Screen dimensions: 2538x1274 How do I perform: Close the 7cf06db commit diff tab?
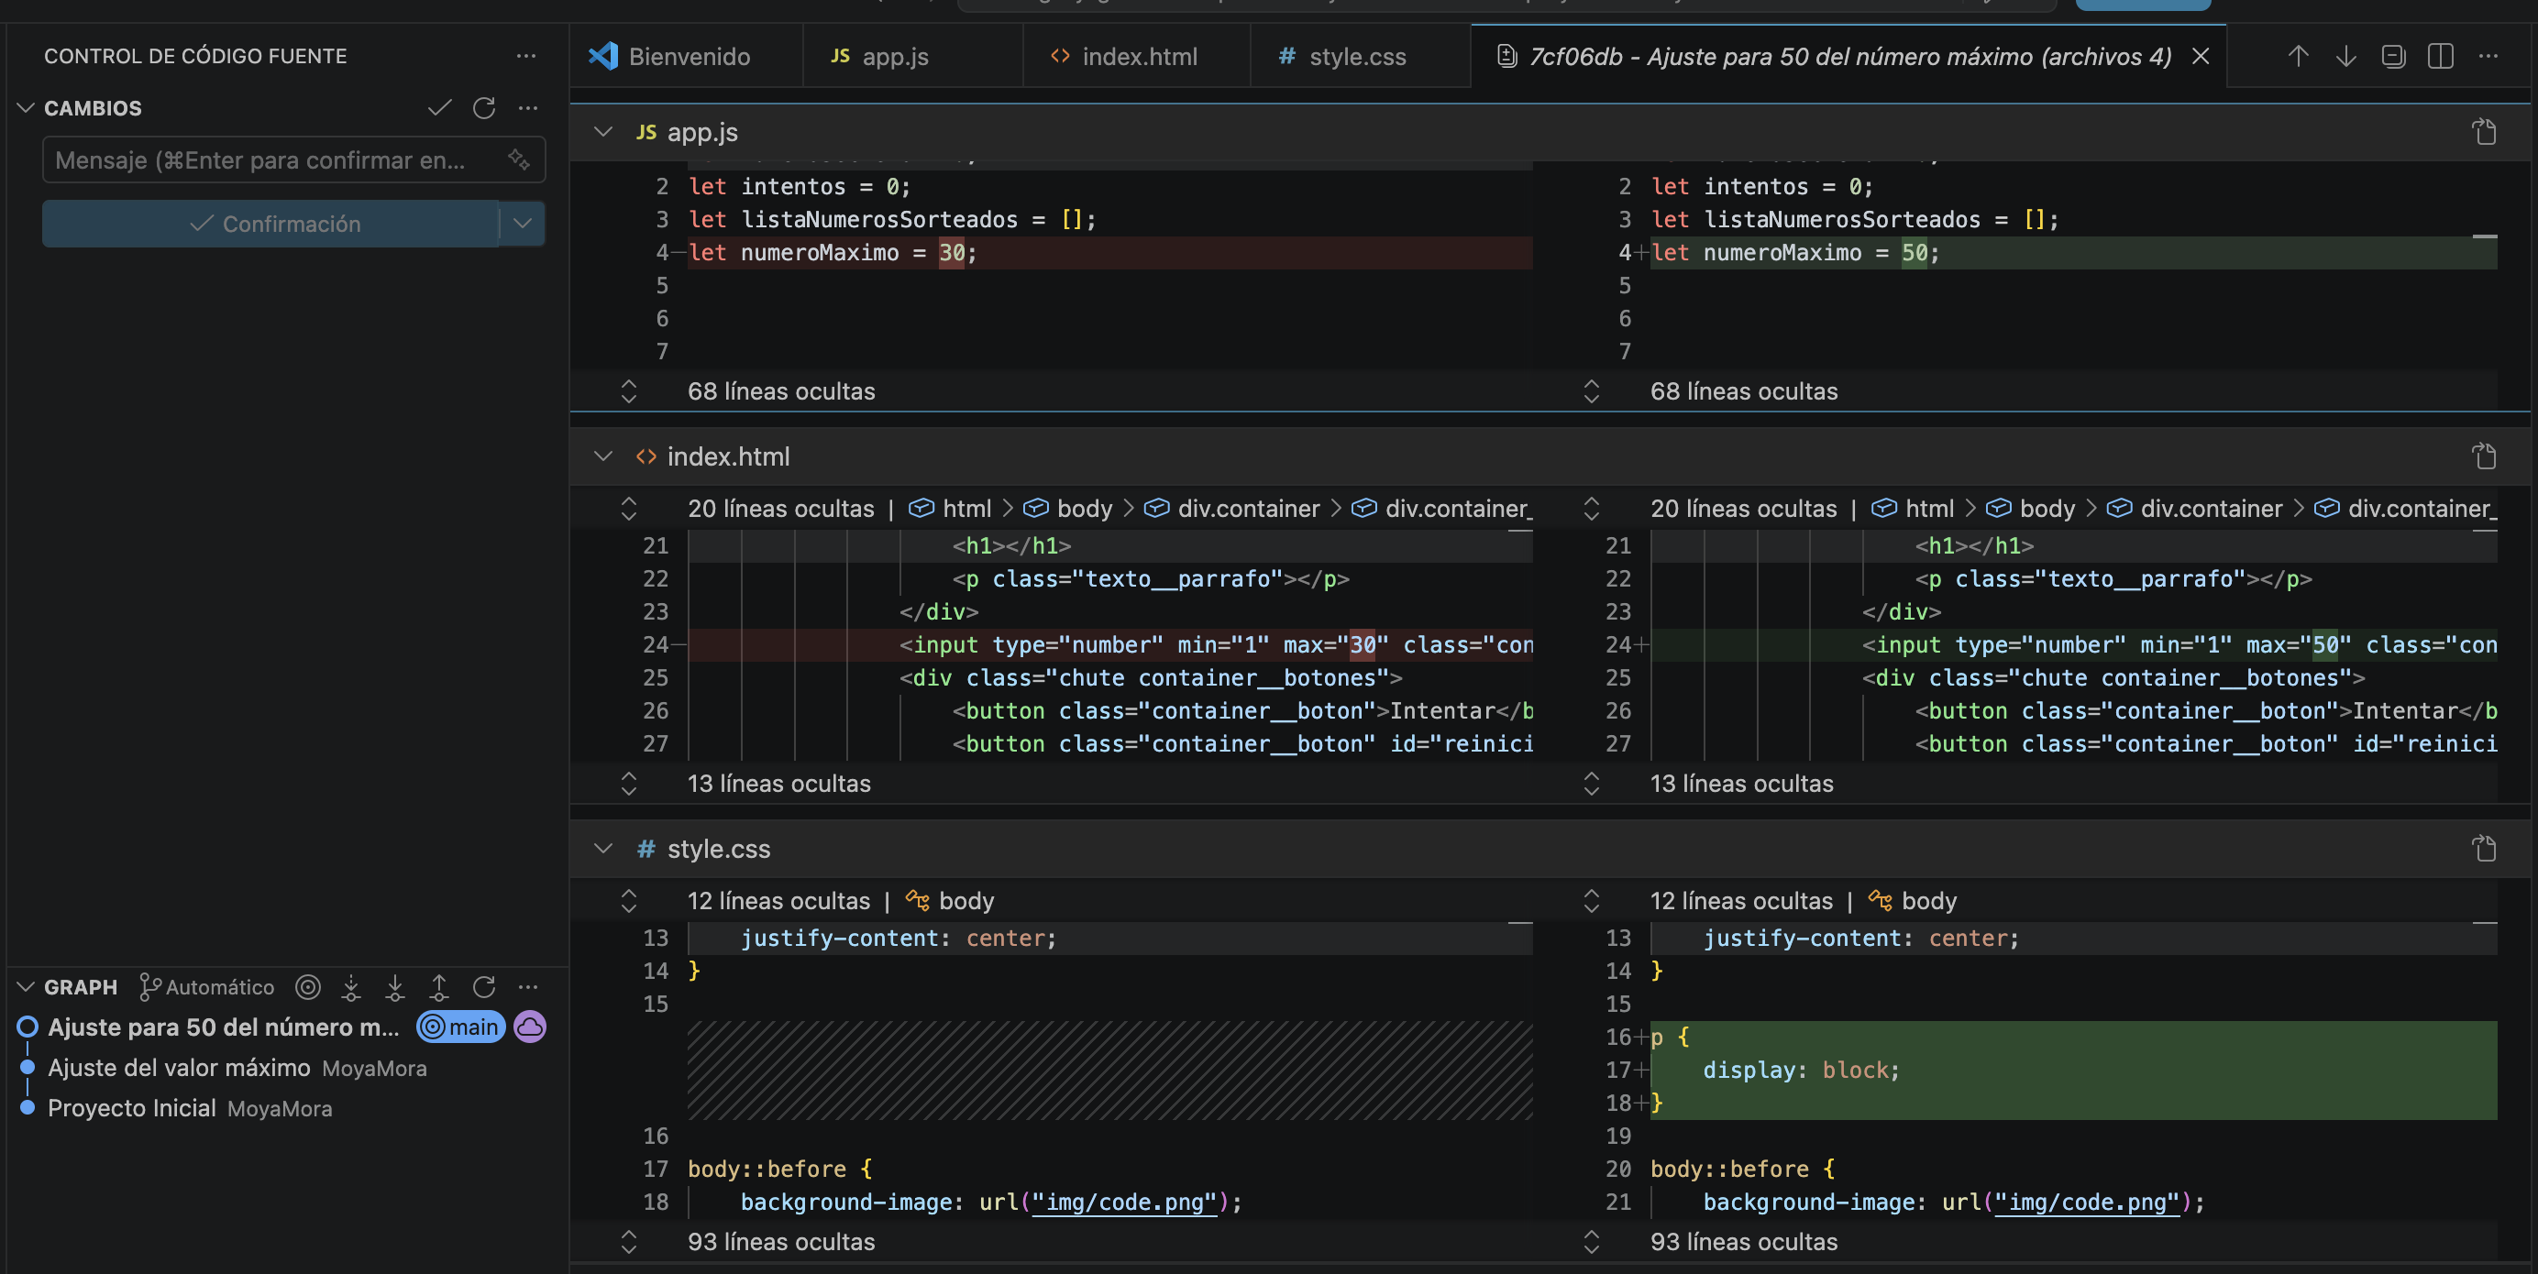(2200, 56)
